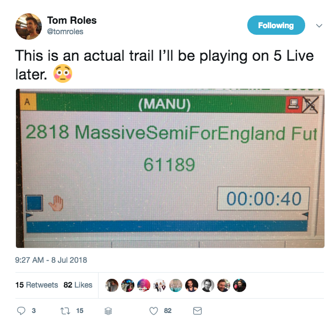Click the retweet arrows icon

pyautogui.click(x=65, y=311)
